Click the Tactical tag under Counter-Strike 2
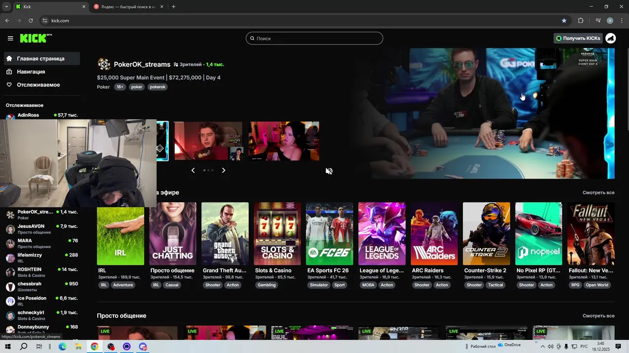The image size is (629, 353). [x=495, y=285]
